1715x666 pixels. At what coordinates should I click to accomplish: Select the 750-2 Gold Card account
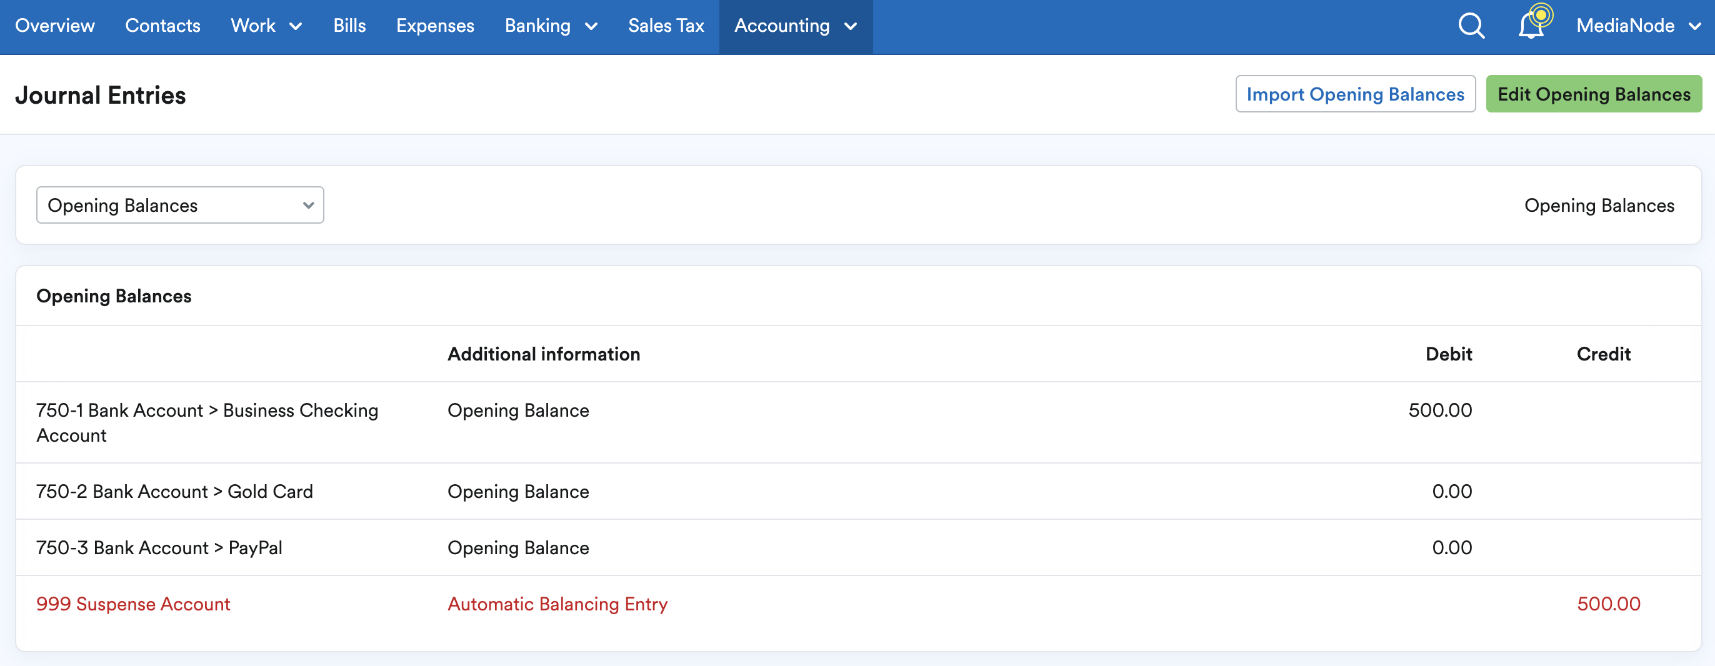pyautogui.click(x=174, y=492)
